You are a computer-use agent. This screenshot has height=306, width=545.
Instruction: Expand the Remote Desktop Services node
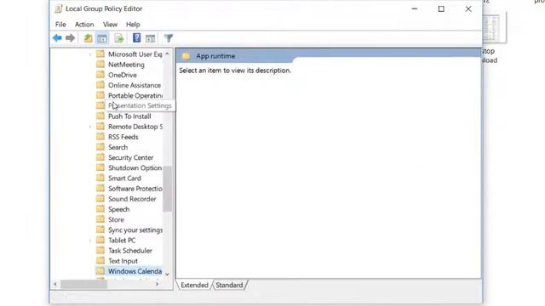click(90, 127)
